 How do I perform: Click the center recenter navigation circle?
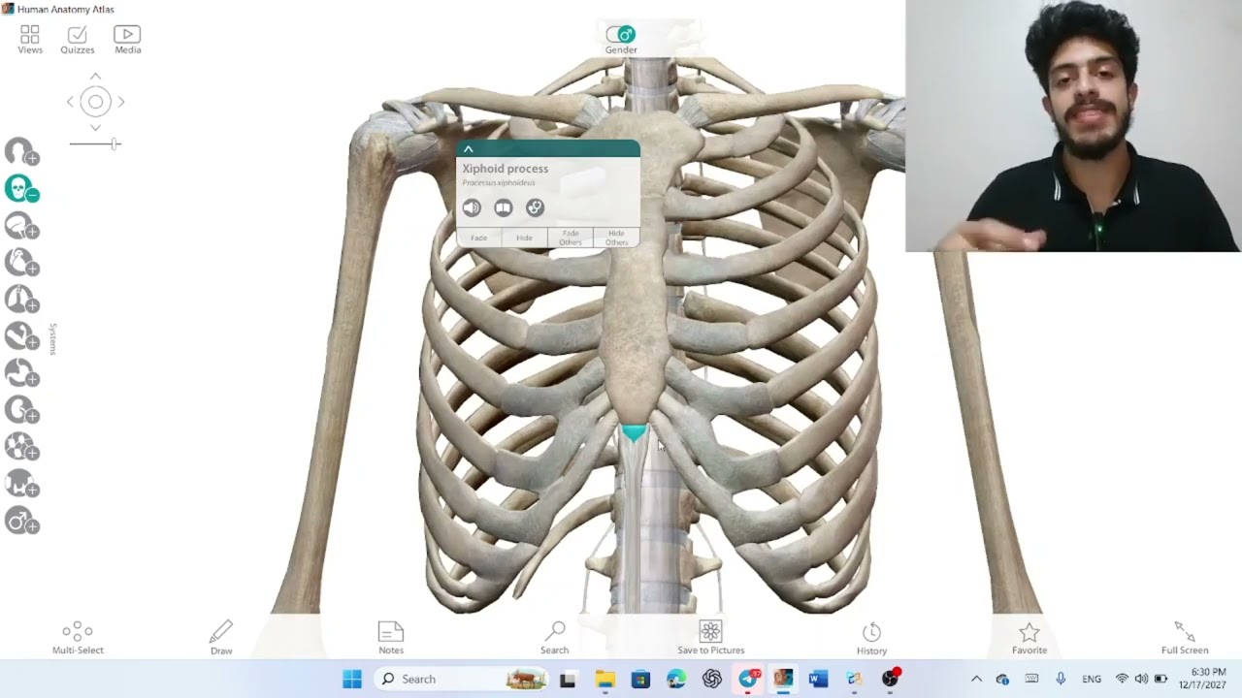click(95, 102)
